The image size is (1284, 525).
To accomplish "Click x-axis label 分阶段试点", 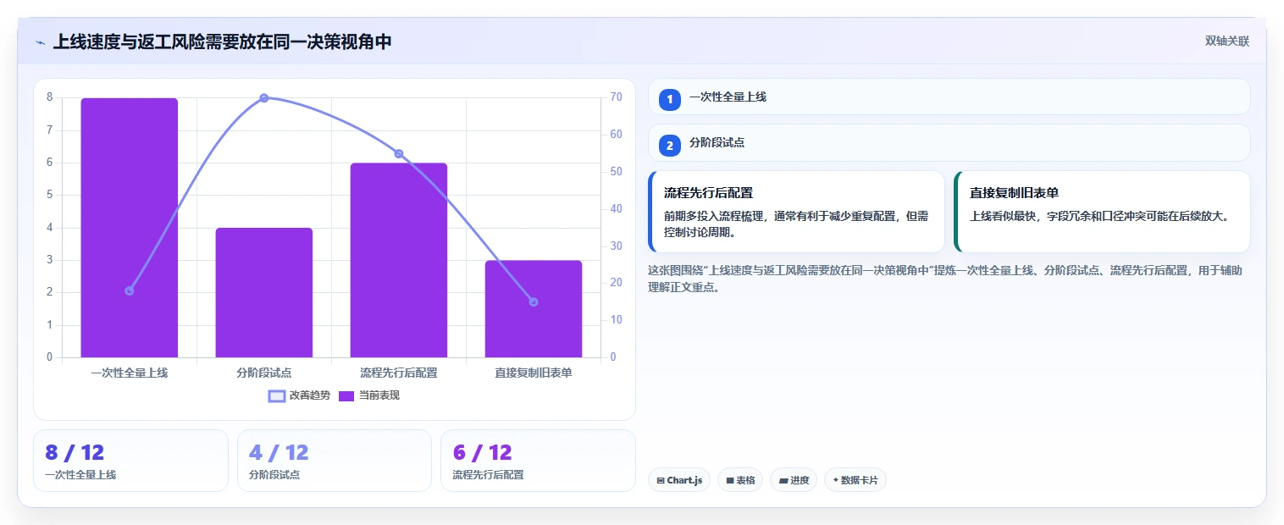I will point(264,373).
